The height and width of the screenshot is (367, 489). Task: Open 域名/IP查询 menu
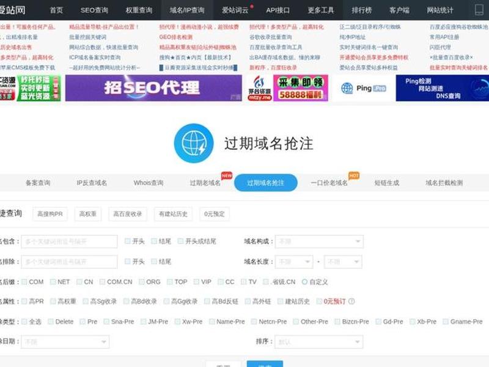pyautogui.click(x=187, y=10)
